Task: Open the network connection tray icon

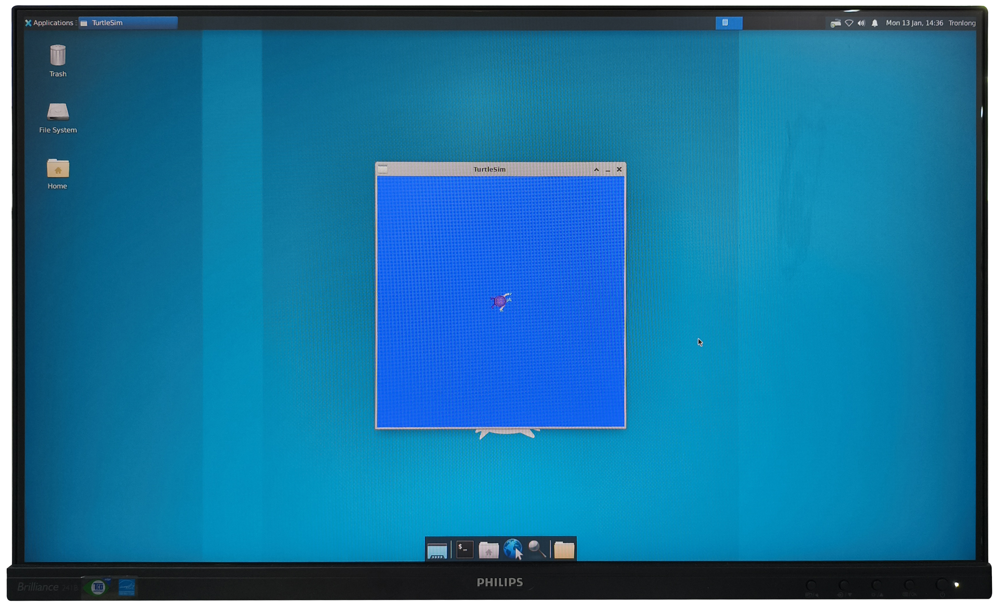Action: [849, 23]
